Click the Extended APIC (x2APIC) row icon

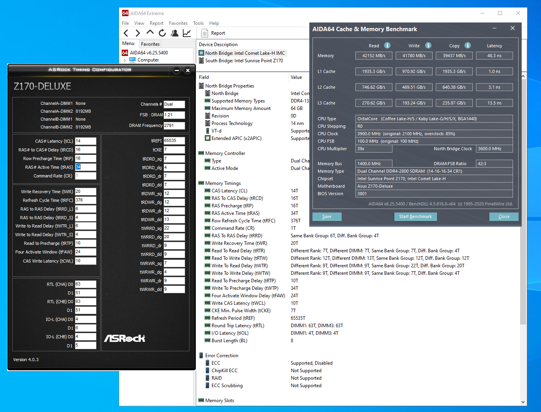[208, 138]
